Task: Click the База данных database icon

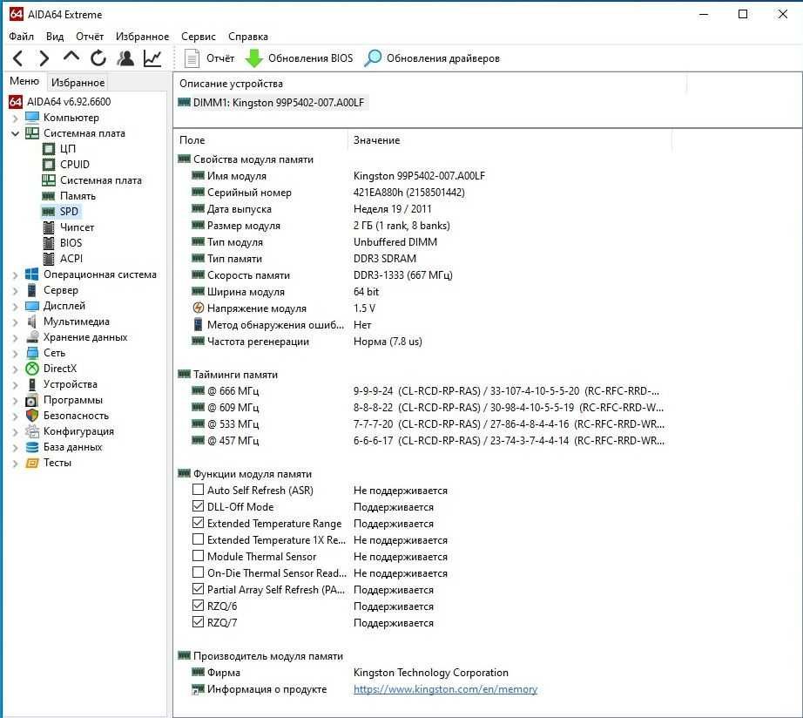Action: 32,447
